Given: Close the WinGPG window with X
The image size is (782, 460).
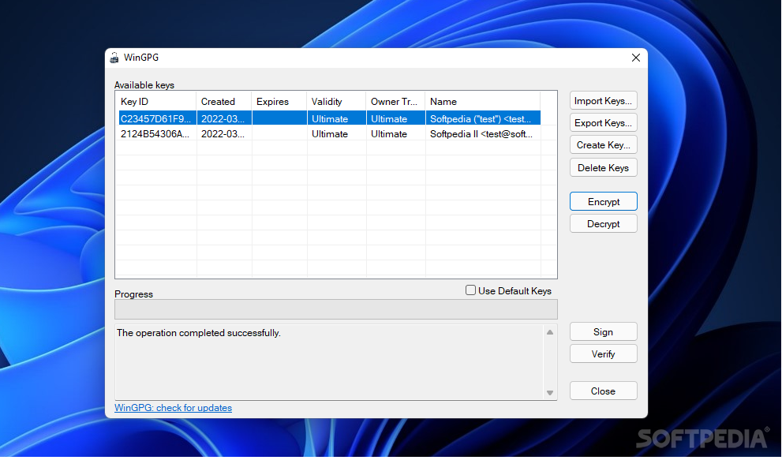Looking at the screenshot, I should point(636,58).
